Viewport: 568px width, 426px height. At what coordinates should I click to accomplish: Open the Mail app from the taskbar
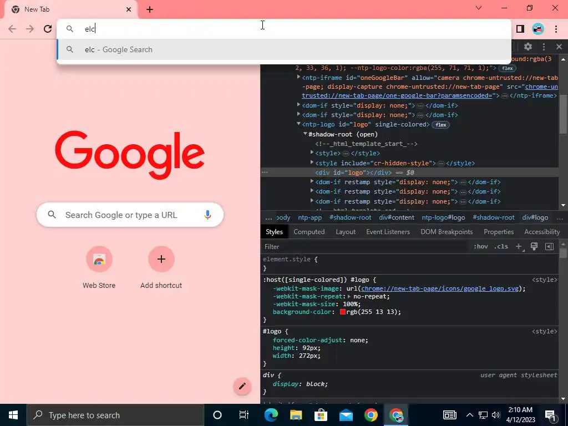tap(346, 415)
